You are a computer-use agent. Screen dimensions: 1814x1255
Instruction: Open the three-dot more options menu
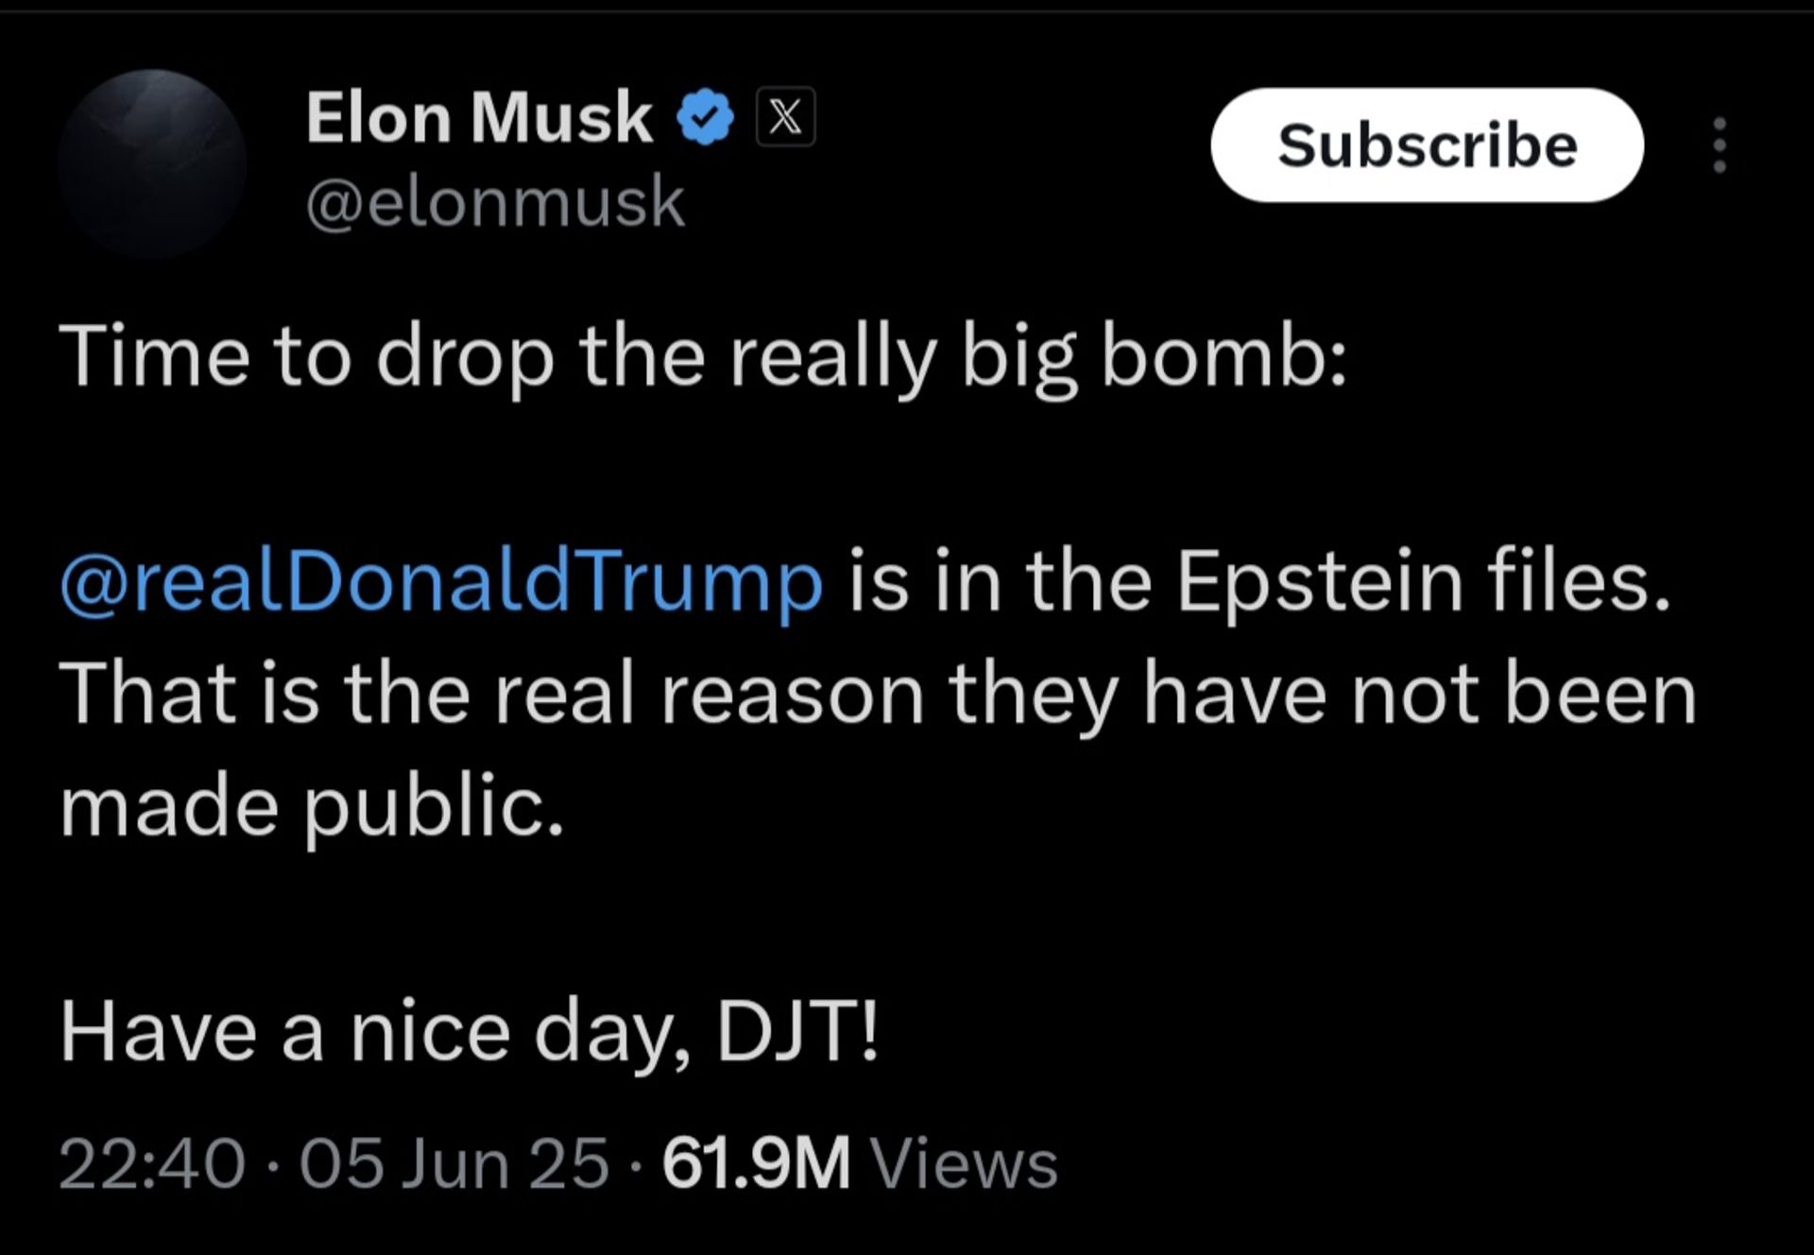point(1720,146)
